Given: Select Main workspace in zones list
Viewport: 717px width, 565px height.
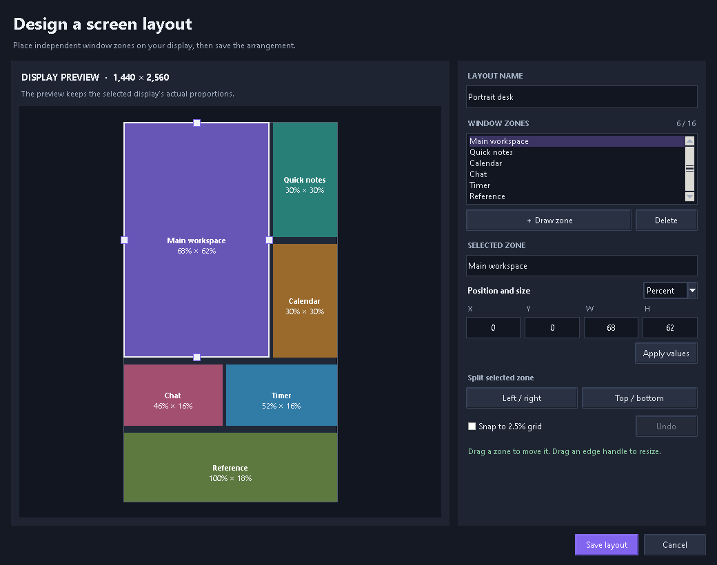Looking at the screenshot, I should pyautogui.click(x=576, y=141).
